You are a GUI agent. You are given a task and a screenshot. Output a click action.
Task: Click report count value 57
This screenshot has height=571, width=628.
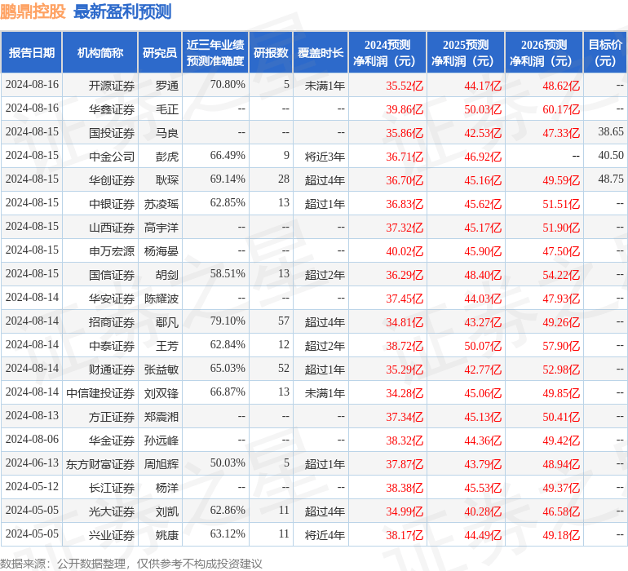tap(284, 321)
